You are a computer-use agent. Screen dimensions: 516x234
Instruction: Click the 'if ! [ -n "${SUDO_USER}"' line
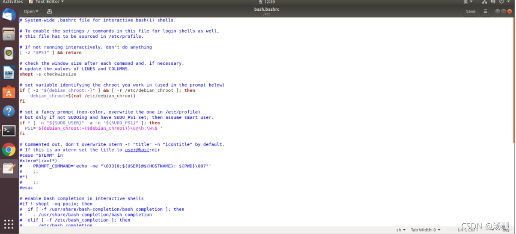[90, 123]
